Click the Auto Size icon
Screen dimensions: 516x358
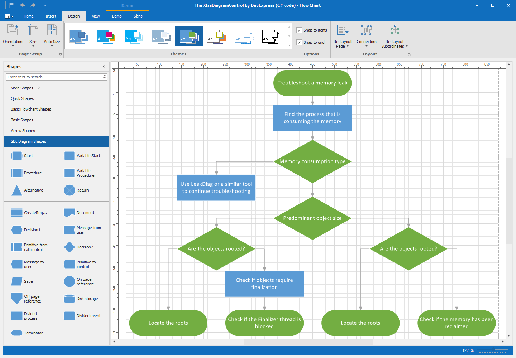point(52,30)
